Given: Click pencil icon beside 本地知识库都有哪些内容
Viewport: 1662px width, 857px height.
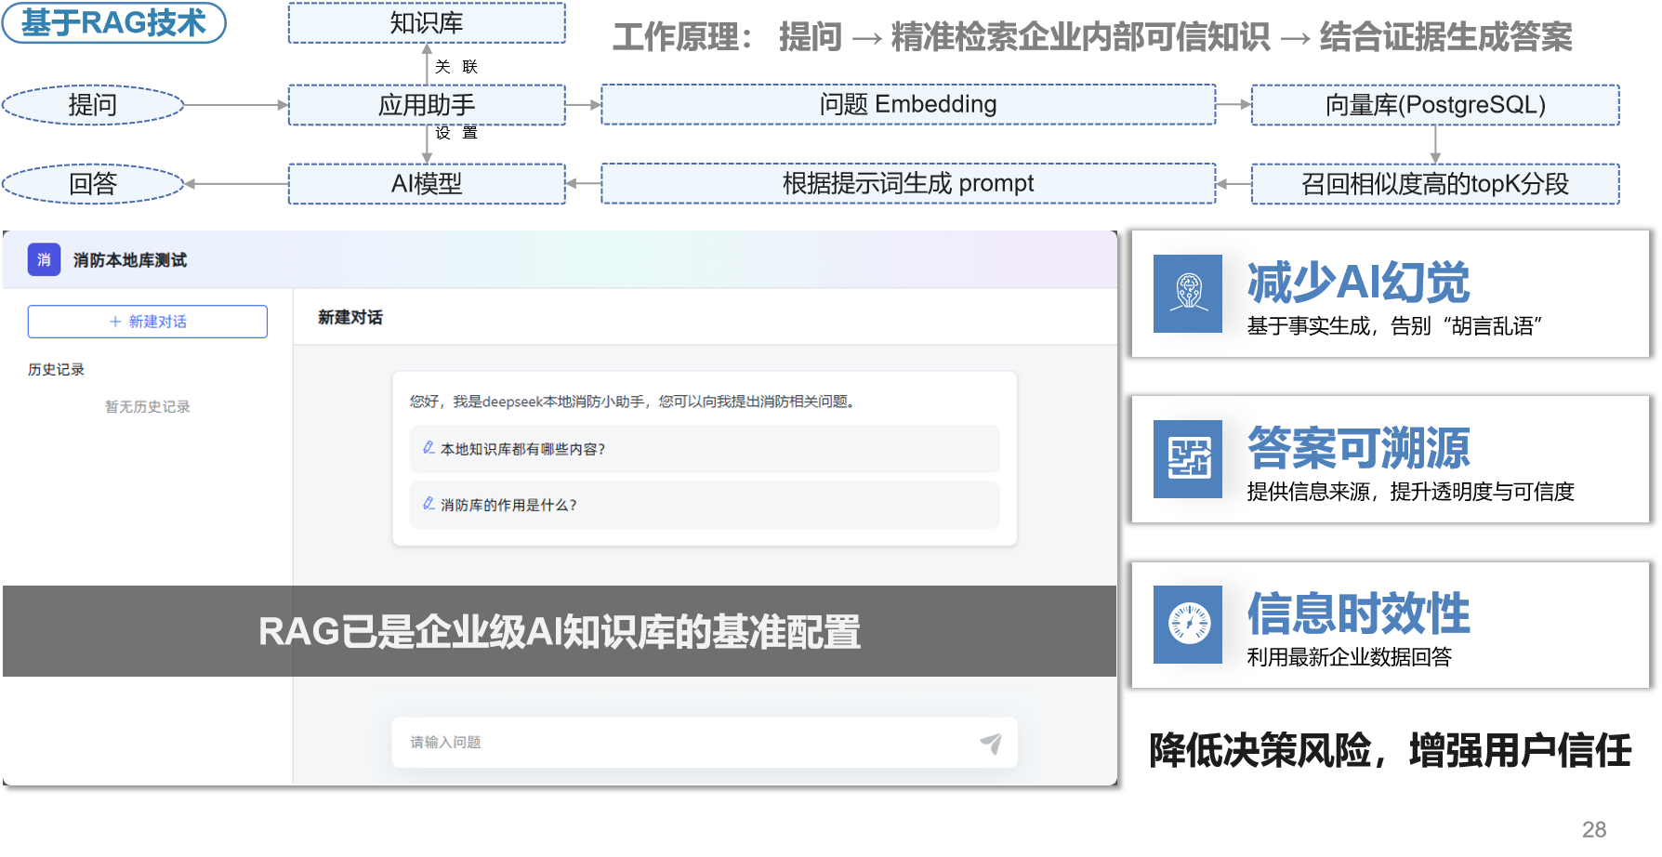Looking at the screenshot, I should click(429, 448).
